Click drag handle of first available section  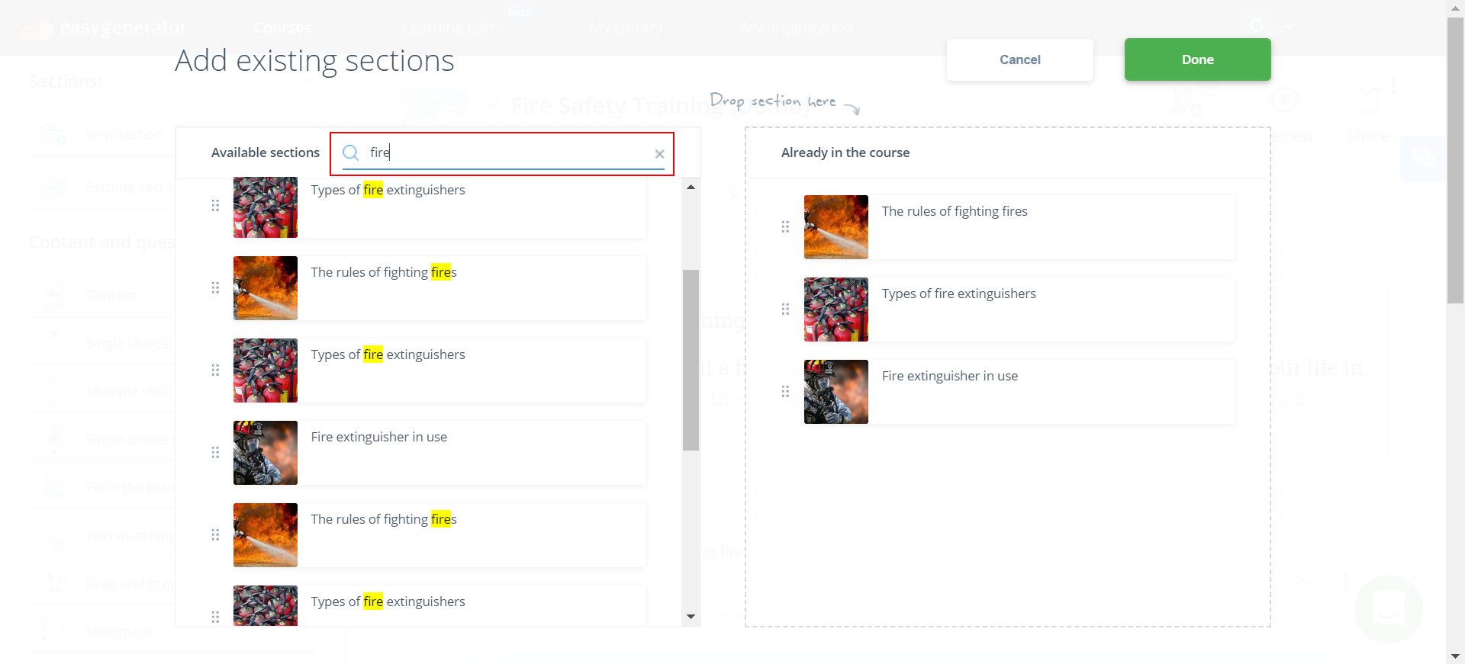point(215,206)
